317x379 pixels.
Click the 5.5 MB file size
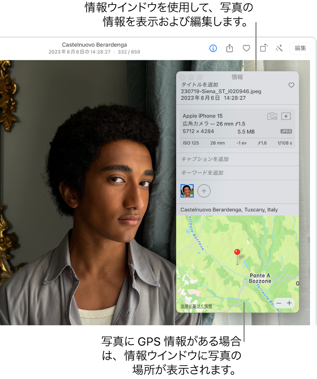coord(246,132)
